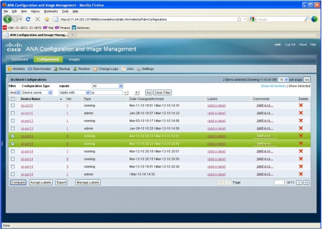Image resolution: width=322 pixels, height=230 pixels.
Task: Click the filter value text field
Action: (x=107, y=93)
